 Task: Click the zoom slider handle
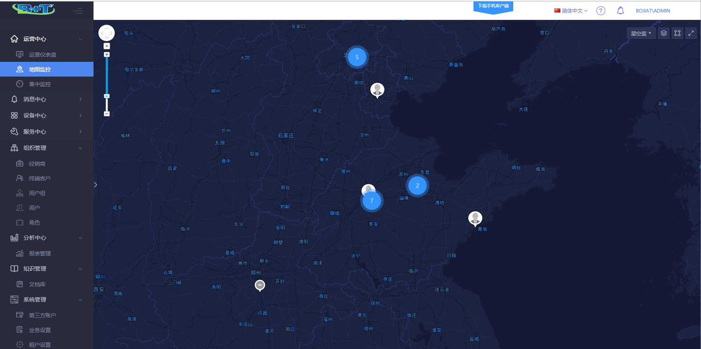107,96
